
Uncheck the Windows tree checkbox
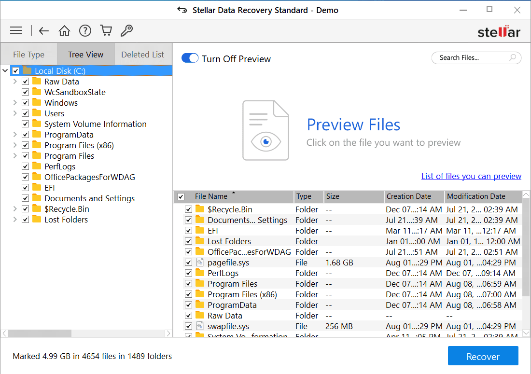point(25,103)
